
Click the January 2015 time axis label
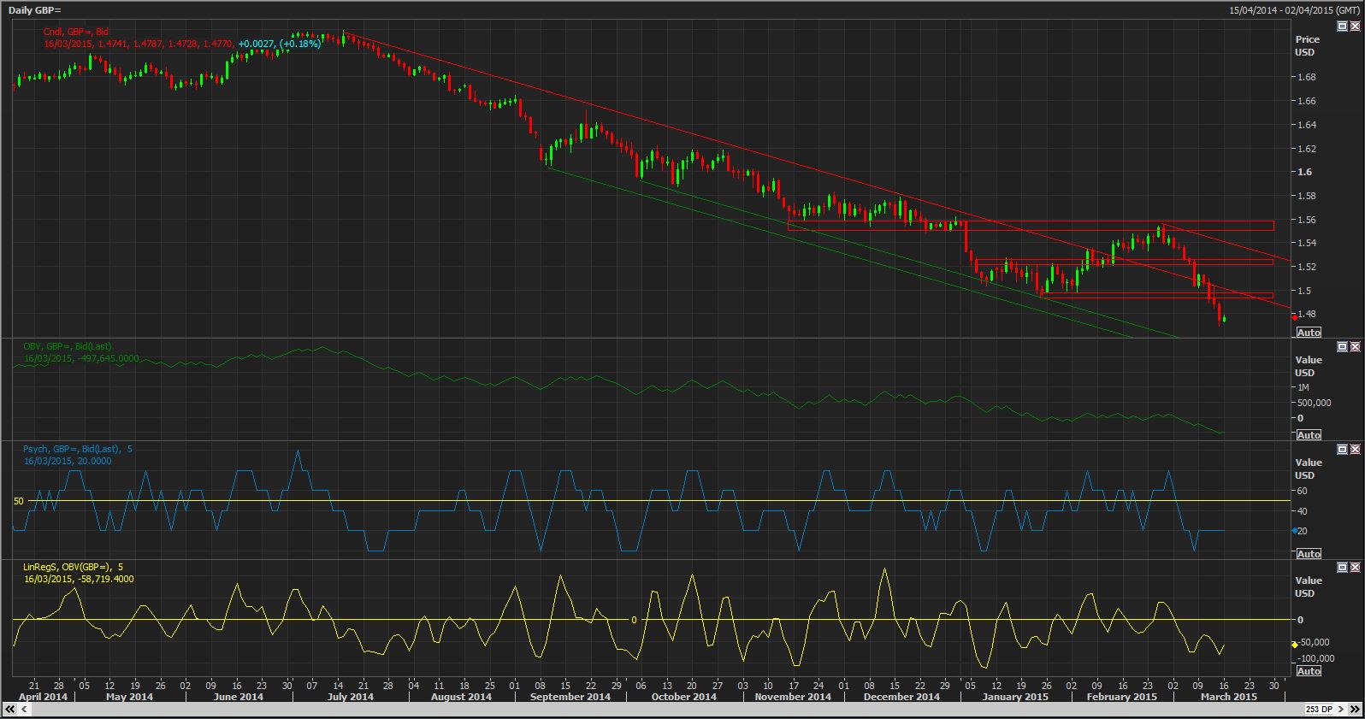click(x=1014, y=697)
